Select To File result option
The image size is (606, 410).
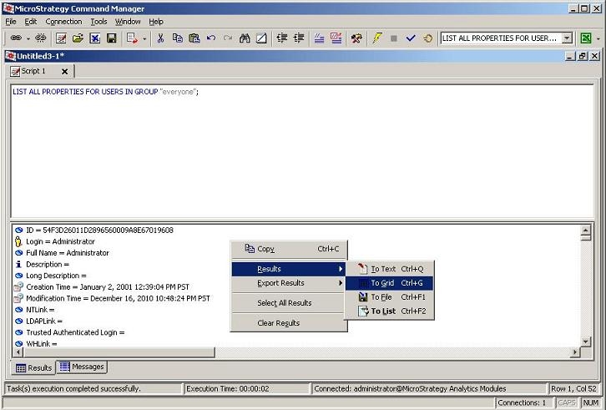point(389,297)
